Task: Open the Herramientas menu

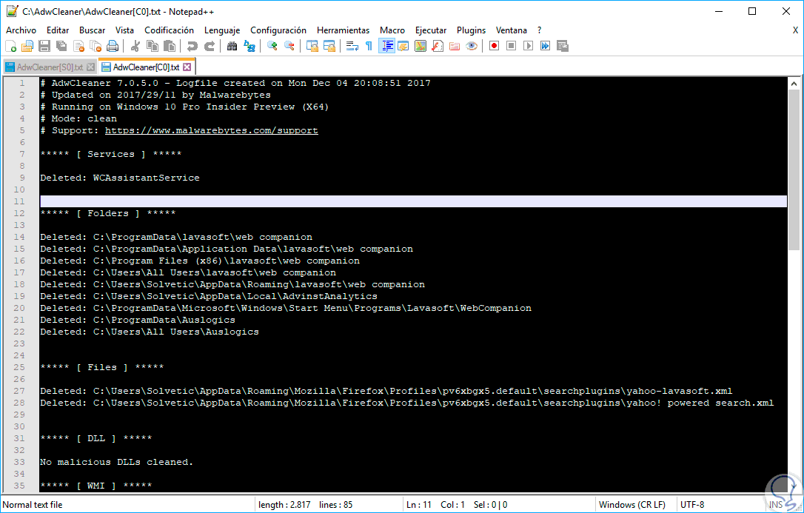Action: (x=343, y=30)
